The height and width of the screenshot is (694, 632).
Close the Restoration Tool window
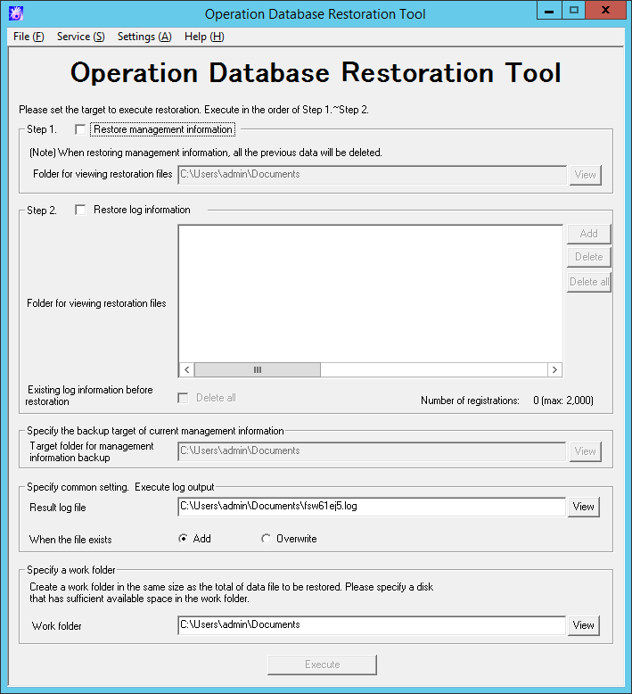[x=606, y=11]
